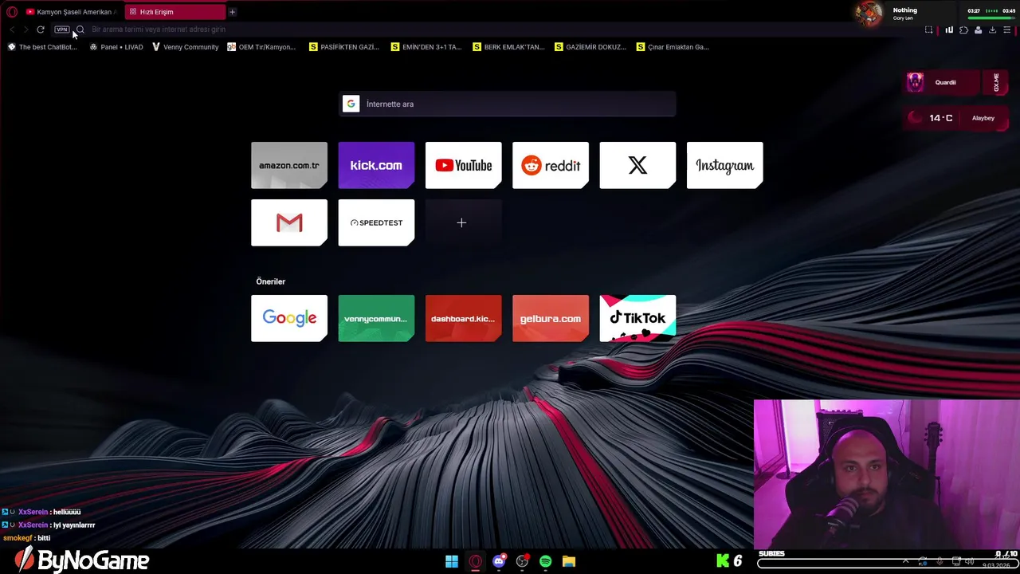Viewport: 1020px width, 574px height.
Task: Click the Nothing track album art
Action: coord(869,13)
